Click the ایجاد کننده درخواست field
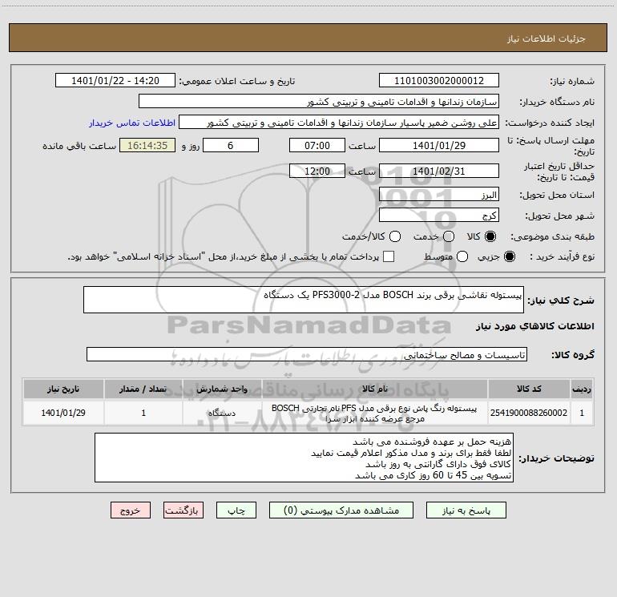The image size is (617, 597). pos(339,123)
